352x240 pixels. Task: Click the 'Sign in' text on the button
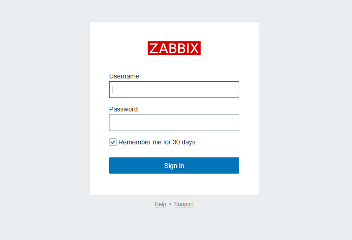(174, 166)
